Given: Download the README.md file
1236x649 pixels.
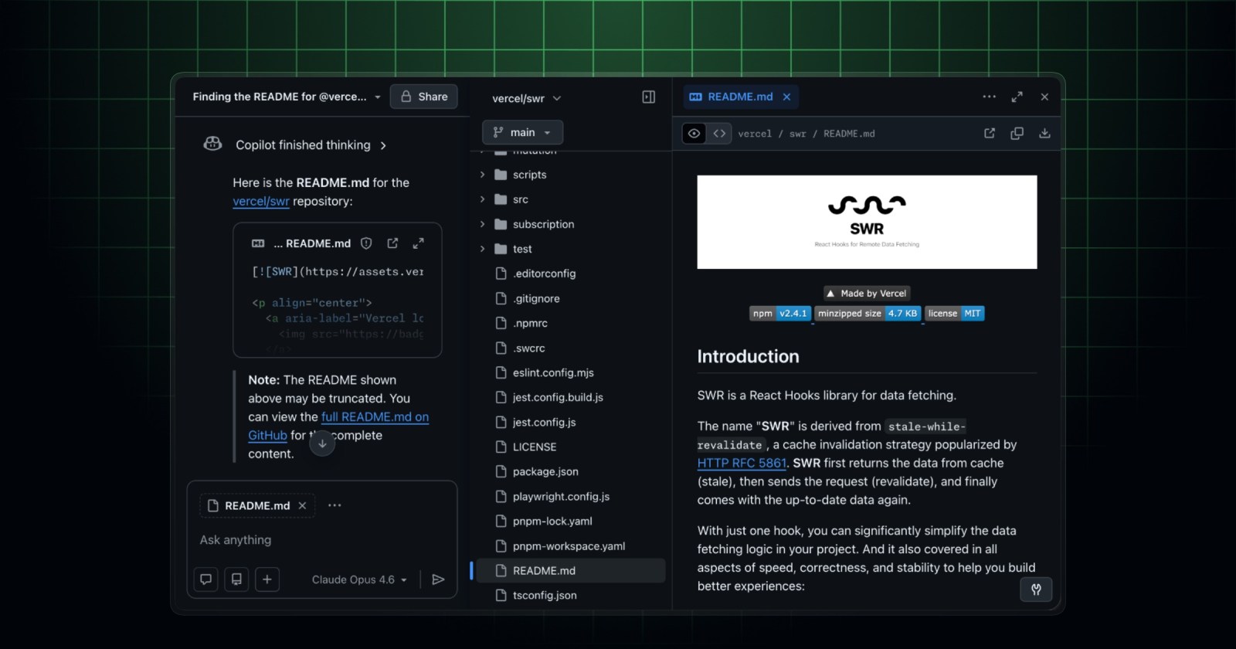Looking at the screenshot, I should 1044,133.
